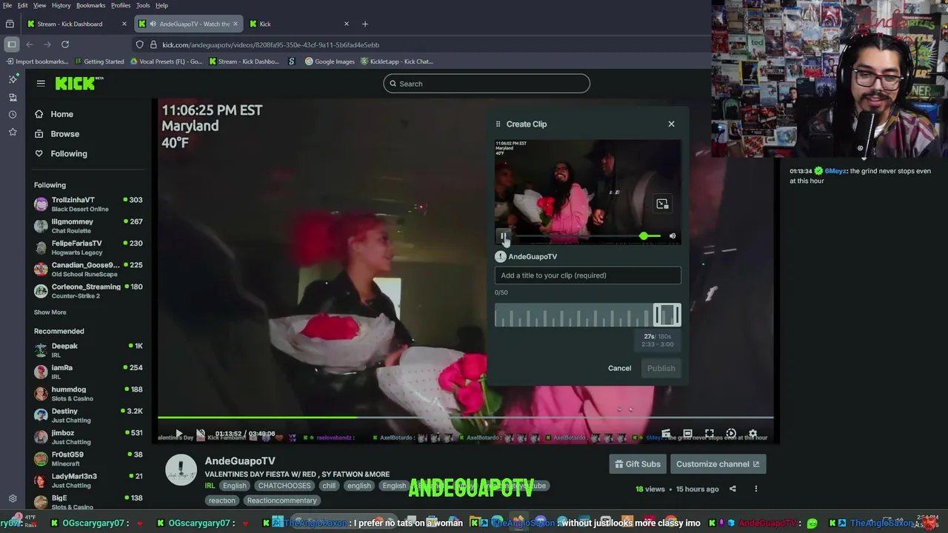The image size is (948, 533).
Task: Open the main player settings gear
Action: tap(752, 434)
